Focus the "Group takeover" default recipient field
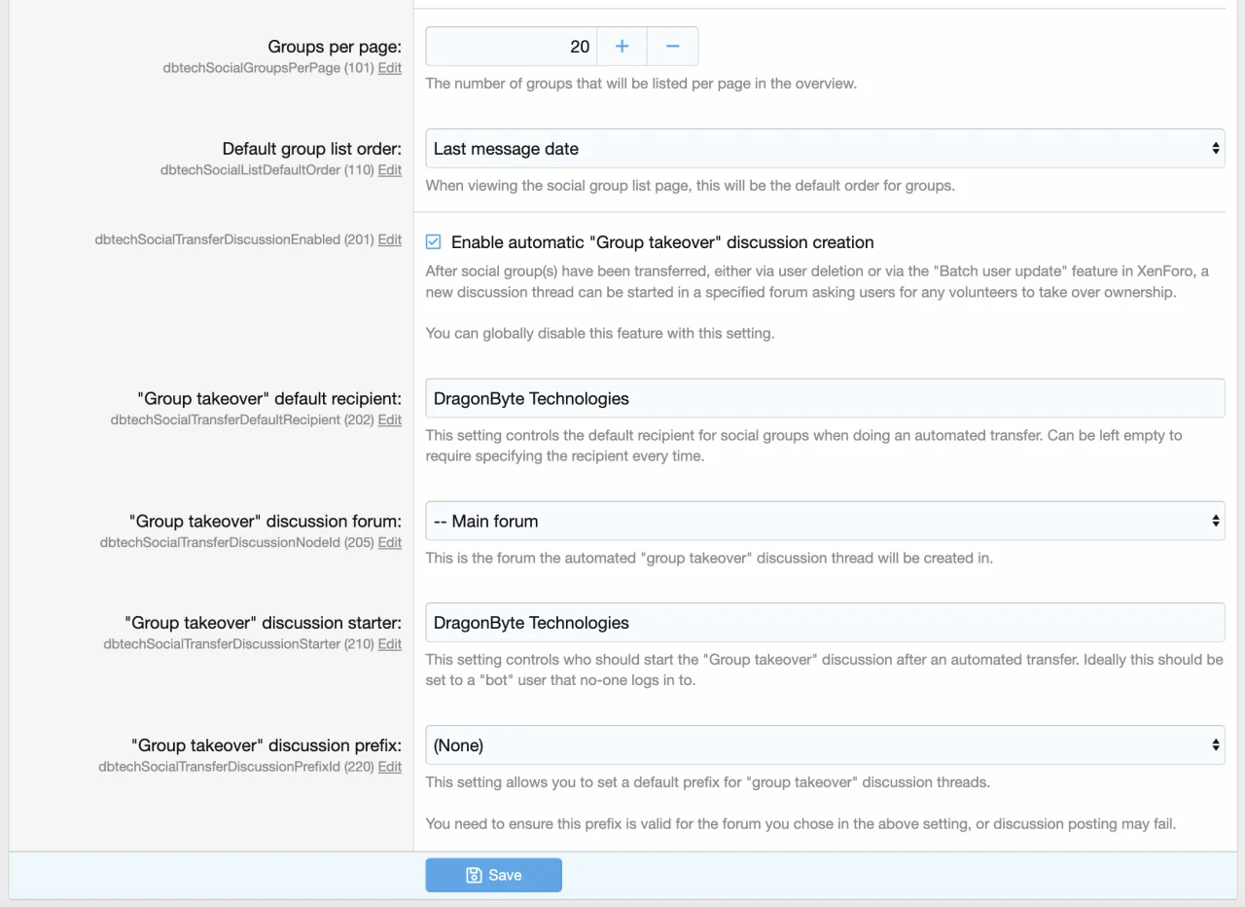This screenshot has height=907, width=1245. 824,399
